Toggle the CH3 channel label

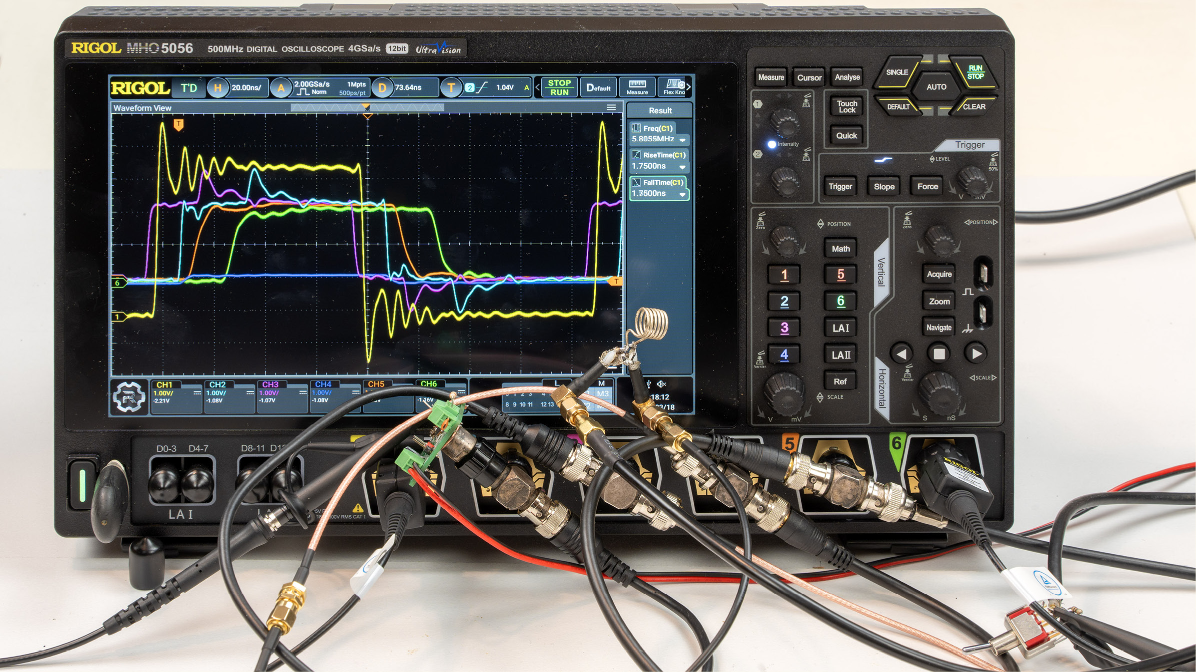click(x=270, y=384)
